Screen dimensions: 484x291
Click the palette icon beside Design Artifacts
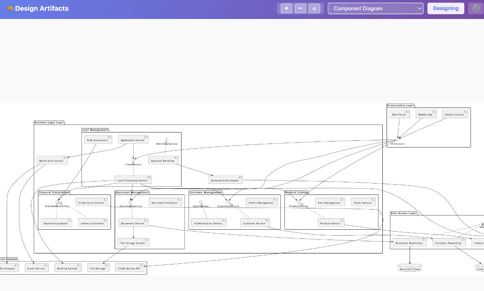(10, 8)
